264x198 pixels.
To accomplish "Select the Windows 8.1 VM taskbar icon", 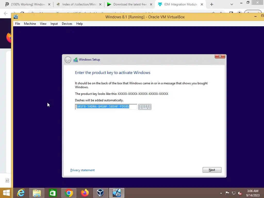I will coord(117,193).
